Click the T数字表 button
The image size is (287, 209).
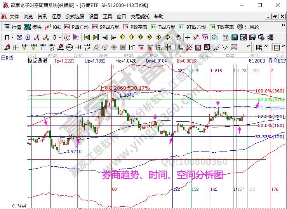pos(222,27)
